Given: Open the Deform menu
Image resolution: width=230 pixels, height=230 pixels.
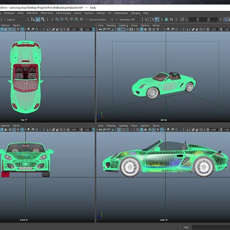Looking at the screenshot, I should tap(101, 13).
